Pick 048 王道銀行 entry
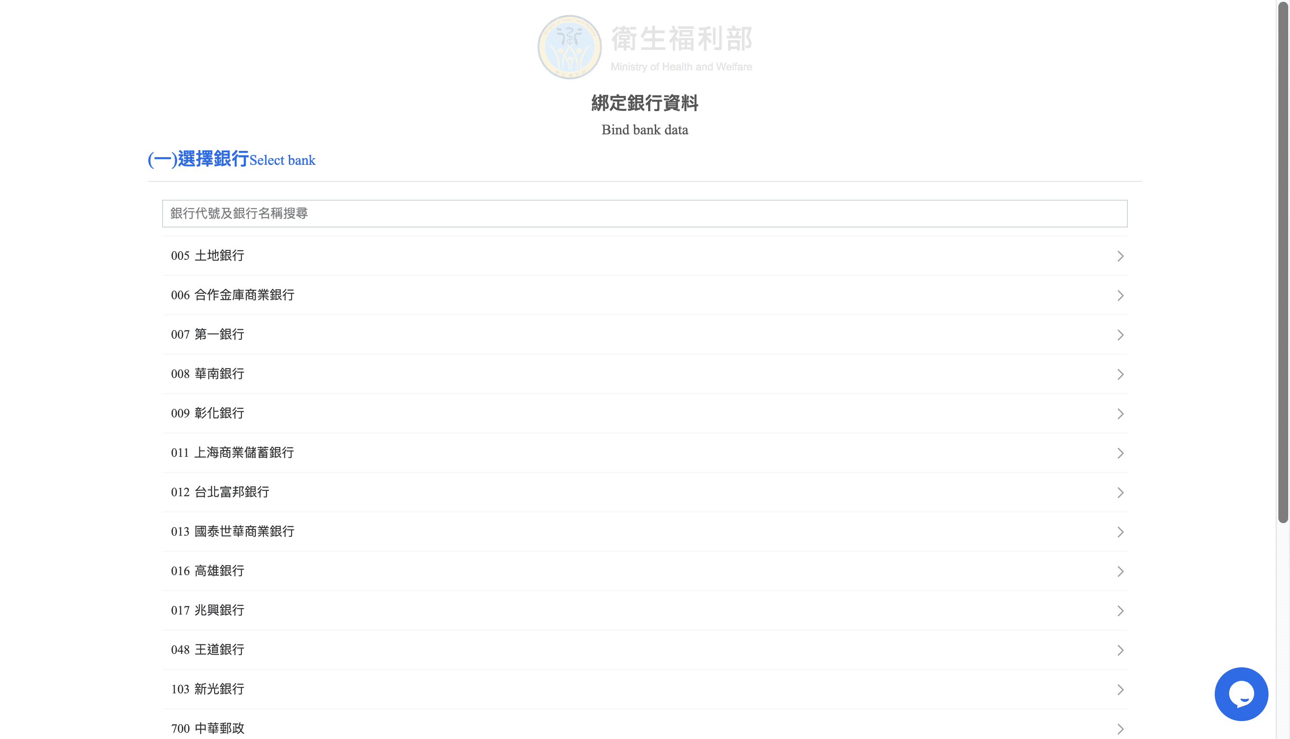 645,650
